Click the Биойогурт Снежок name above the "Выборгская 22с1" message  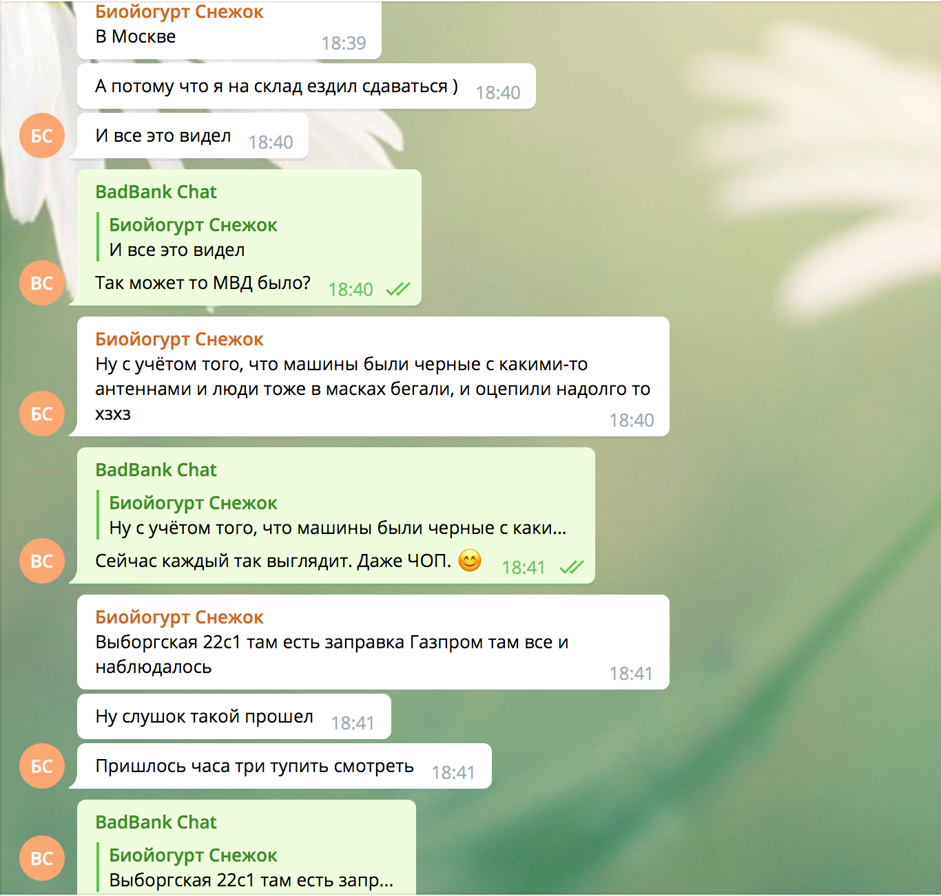point(179,617)
